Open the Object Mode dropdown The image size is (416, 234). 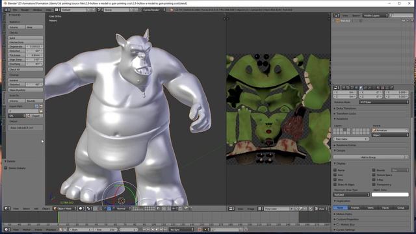tap(64, 209)
